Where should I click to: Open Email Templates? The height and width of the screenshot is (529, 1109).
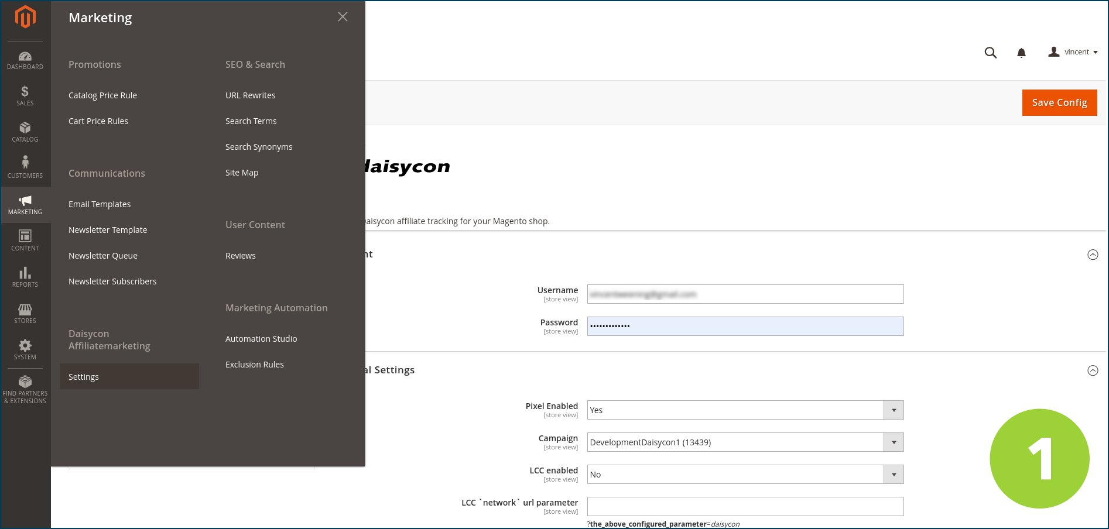pyautogui.click(x=100, y=204)
